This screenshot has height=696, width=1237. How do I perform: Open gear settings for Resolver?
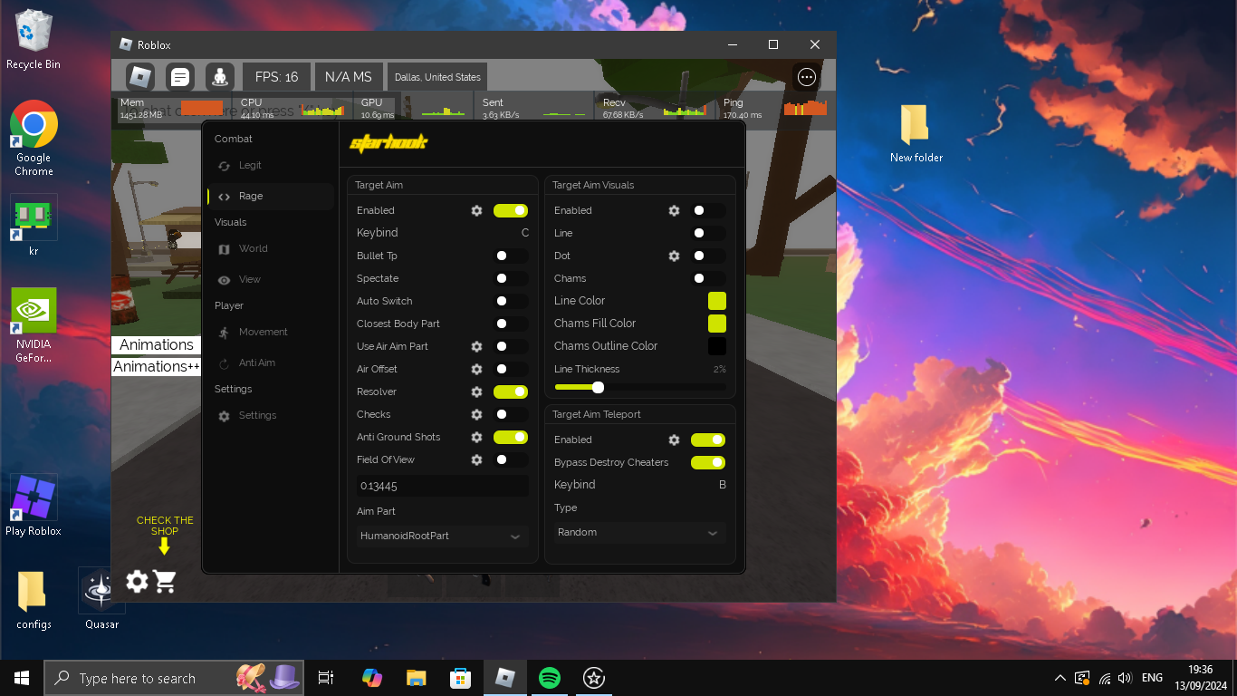pos(476,391)
